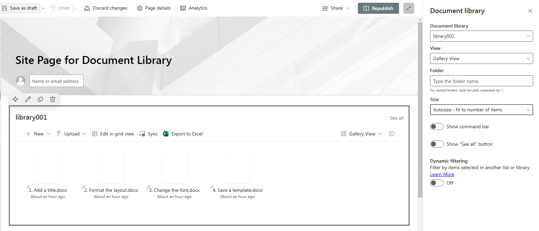Select file name "2. Format the layout.docx"
Screen dimensions: 539x231
point(111,190)
